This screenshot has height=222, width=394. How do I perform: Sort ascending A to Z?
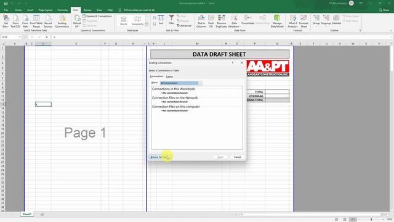(x=155, y=18)
